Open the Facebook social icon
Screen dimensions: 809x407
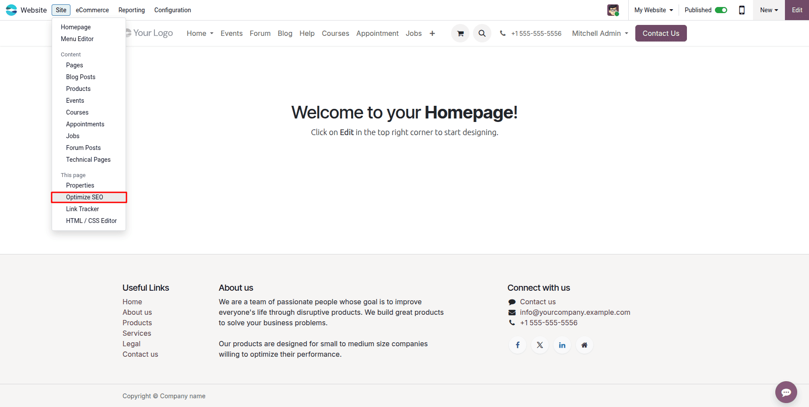point(518,345)
